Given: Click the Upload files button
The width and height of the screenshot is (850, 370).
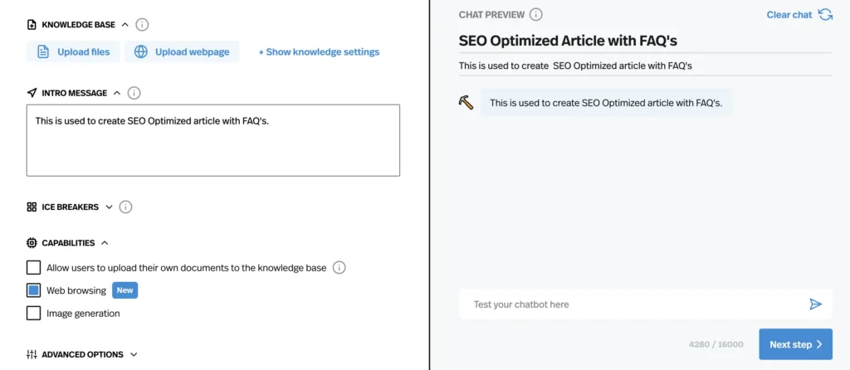Looking at the screenshot, I should (x=73, y=52).
